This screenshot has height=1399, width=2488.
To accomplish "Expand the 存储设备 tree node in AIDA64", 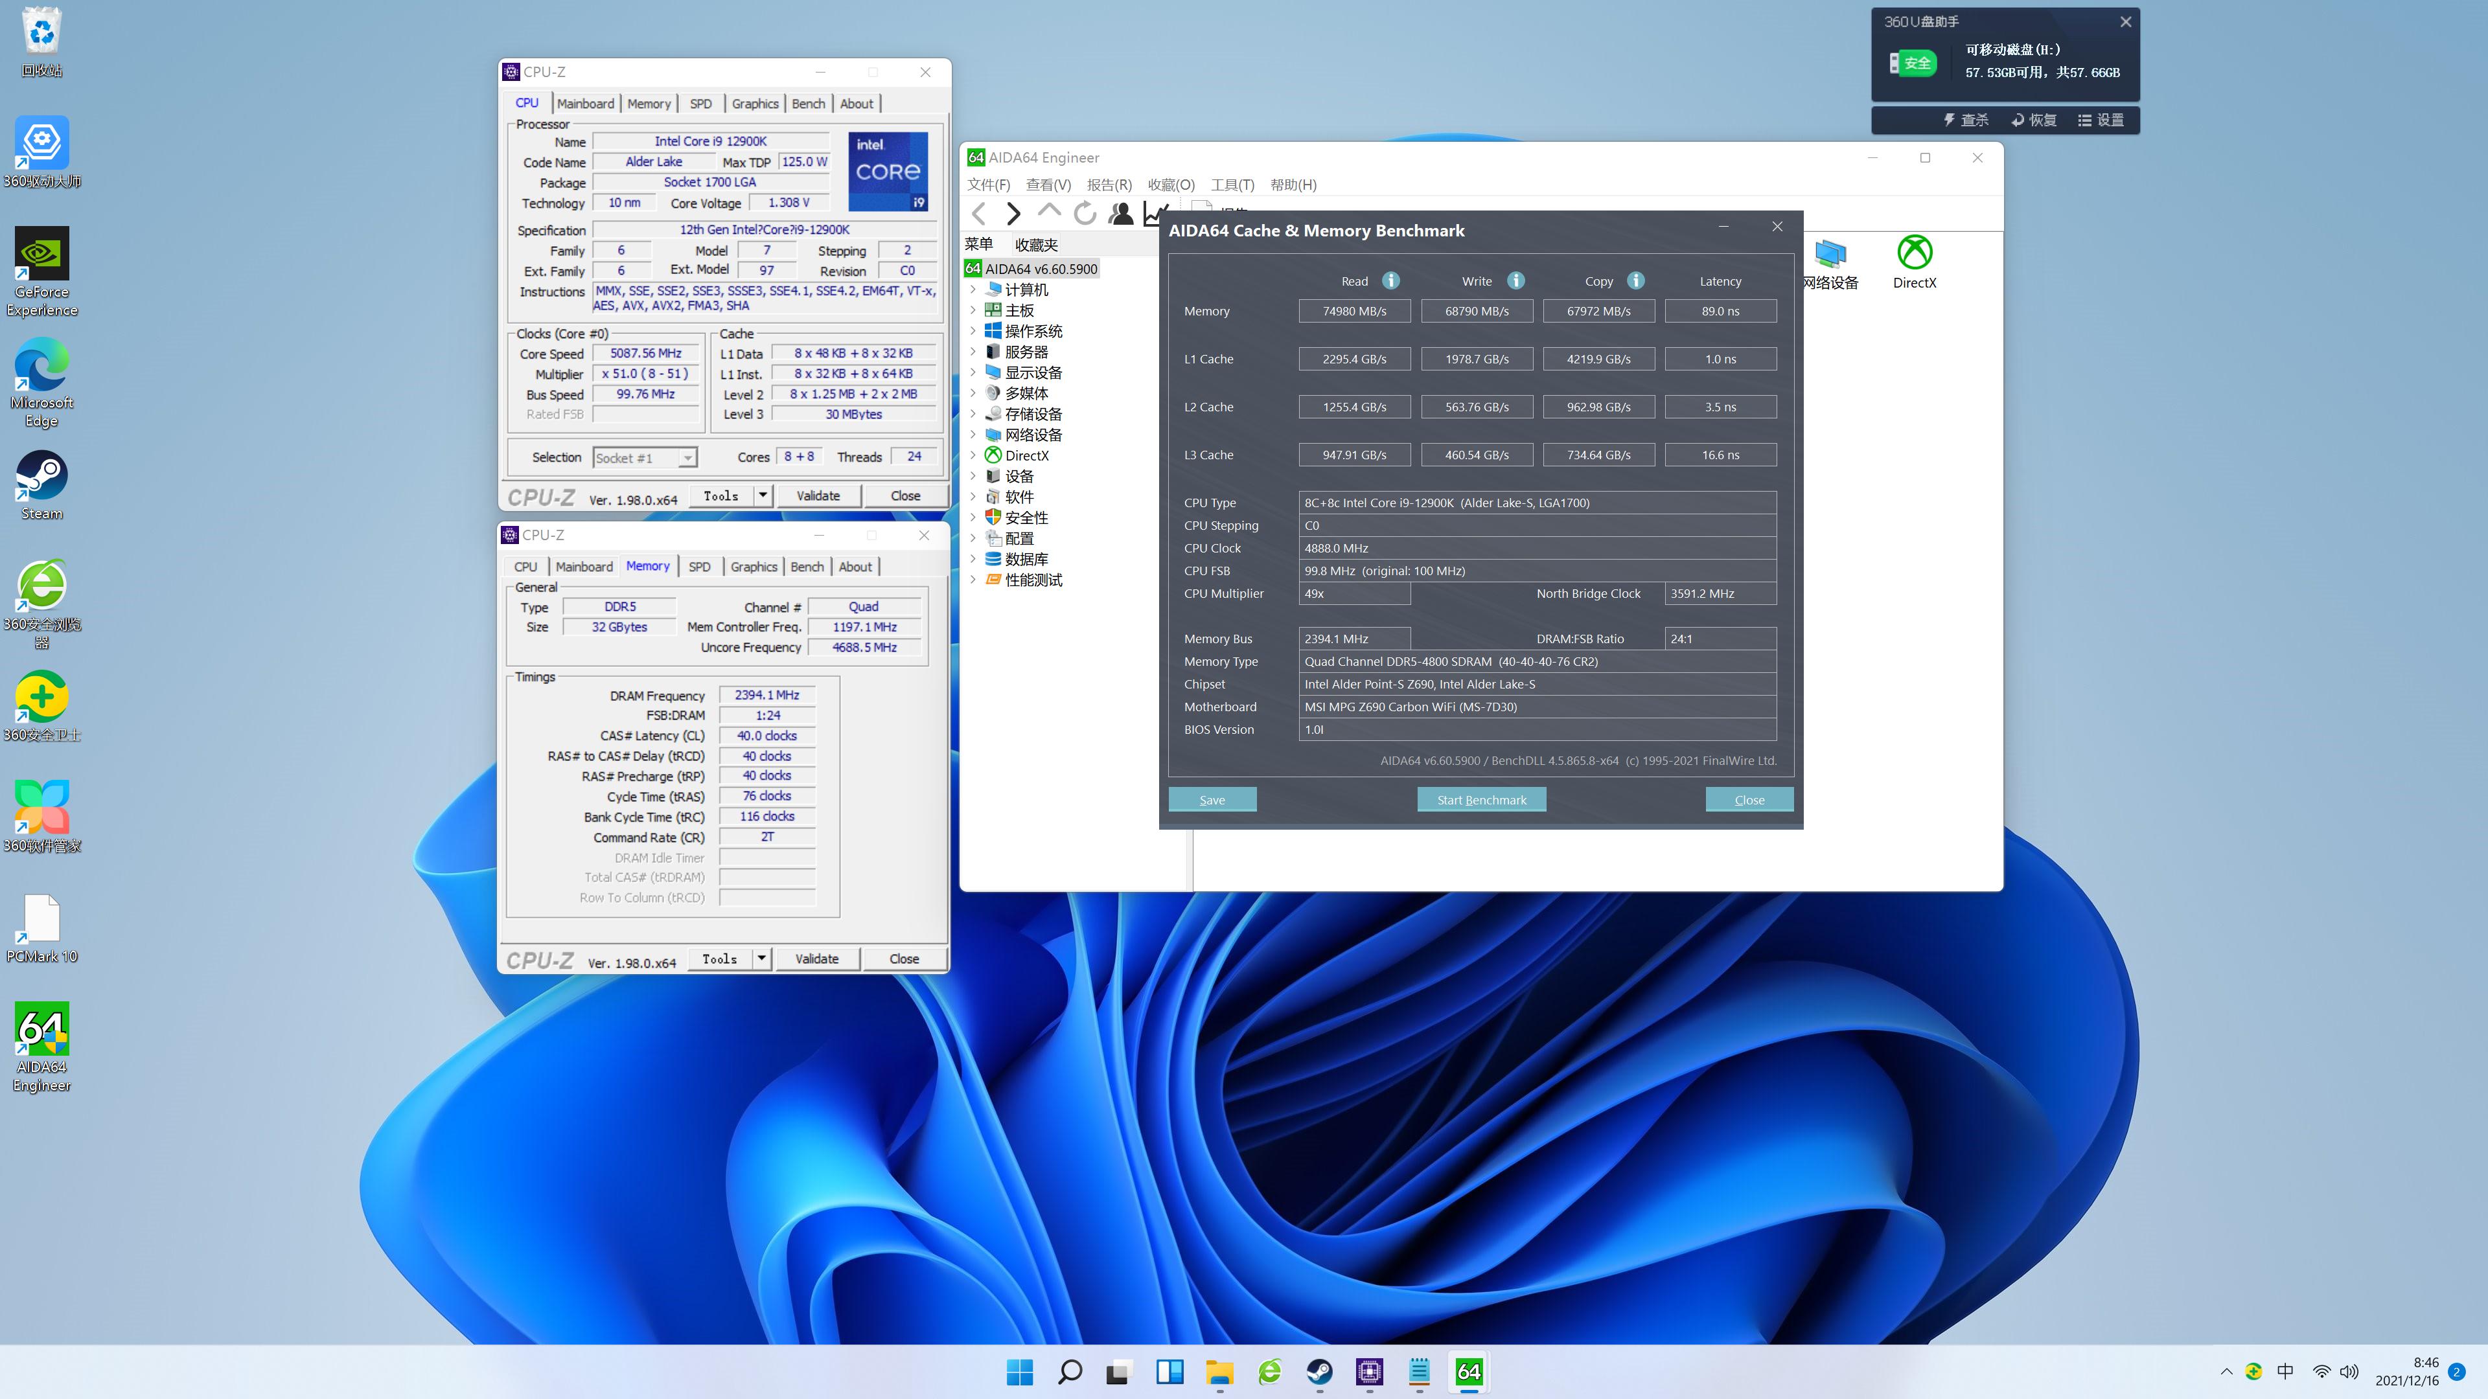I will coord(973,413).
